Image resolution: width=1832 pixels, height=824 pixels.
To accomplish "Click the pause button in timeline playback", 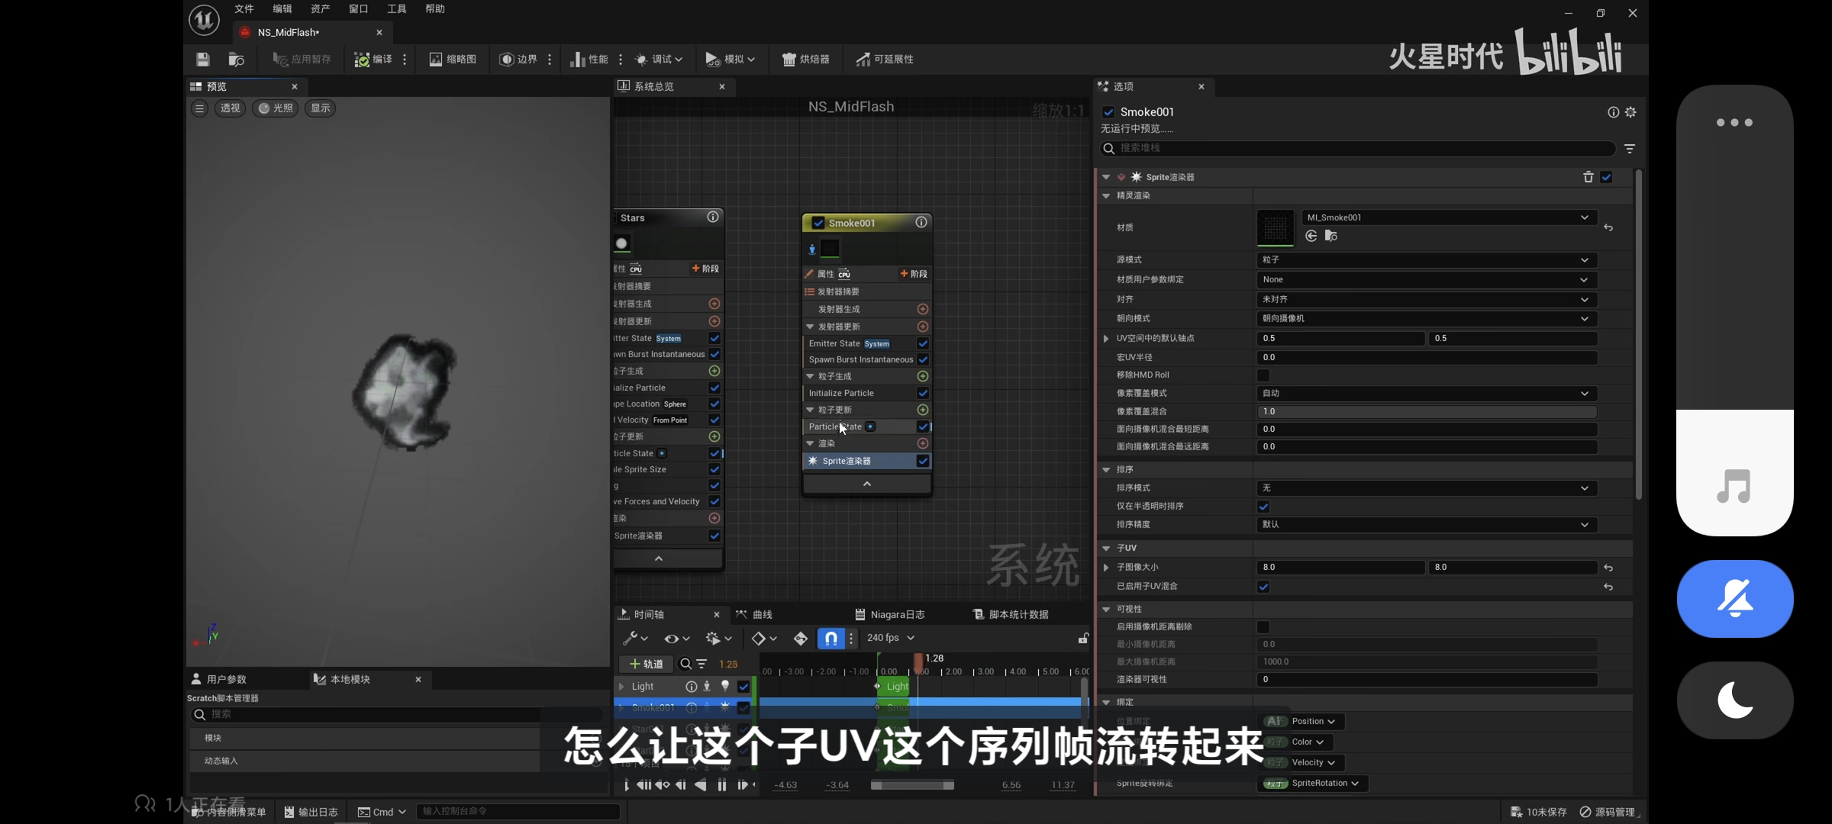I will pos(721,785).
